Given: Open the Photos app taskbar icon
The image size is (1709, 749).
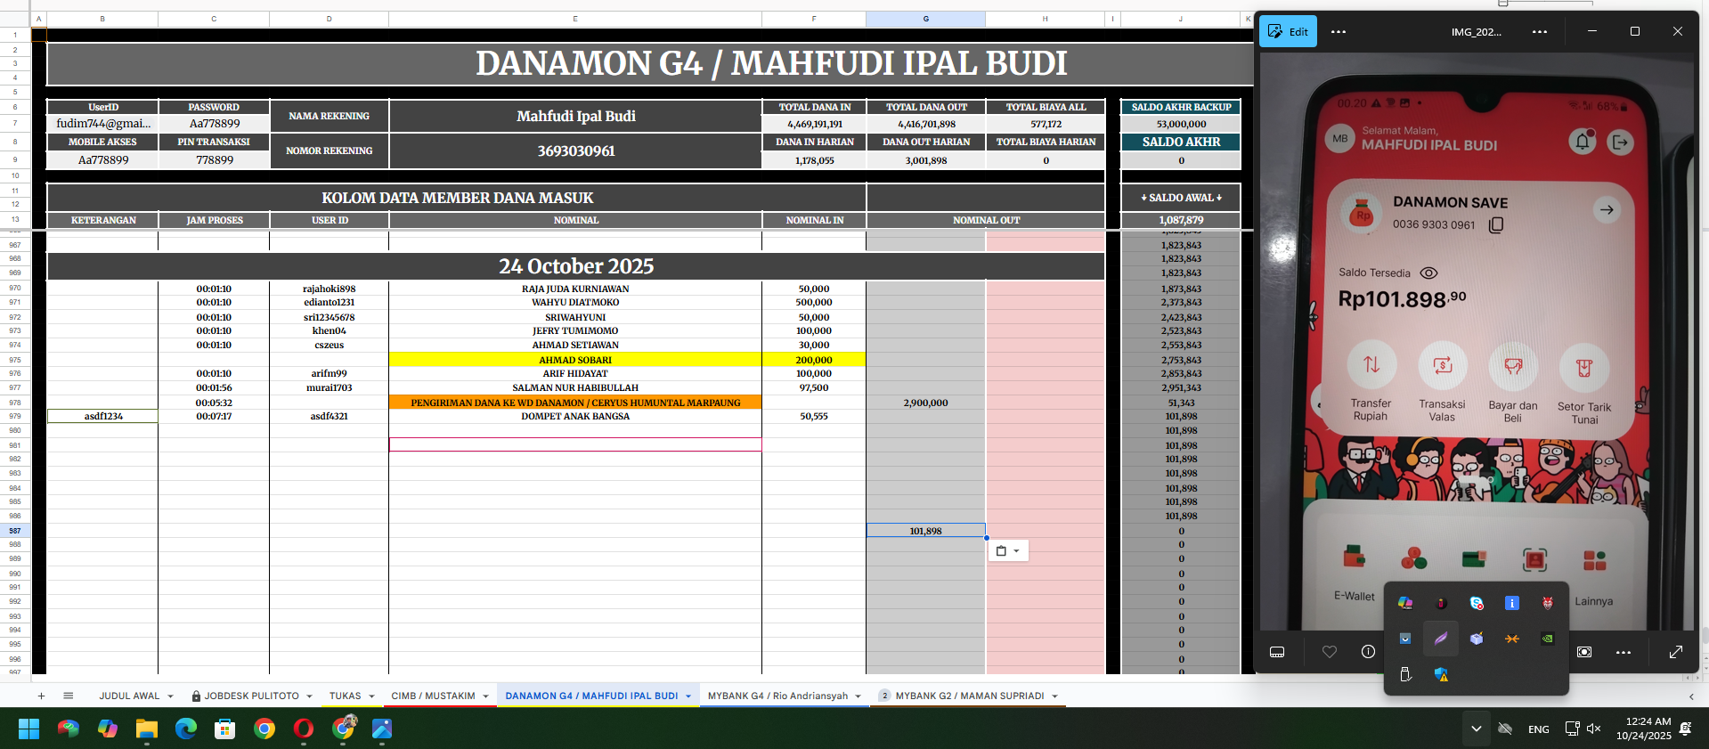Looking at the screenshot, I should tap(382, 729).
